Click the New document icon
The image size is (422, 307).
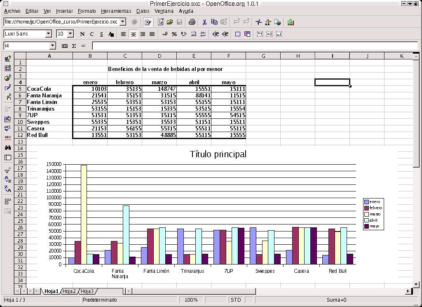tap(161, 22)
